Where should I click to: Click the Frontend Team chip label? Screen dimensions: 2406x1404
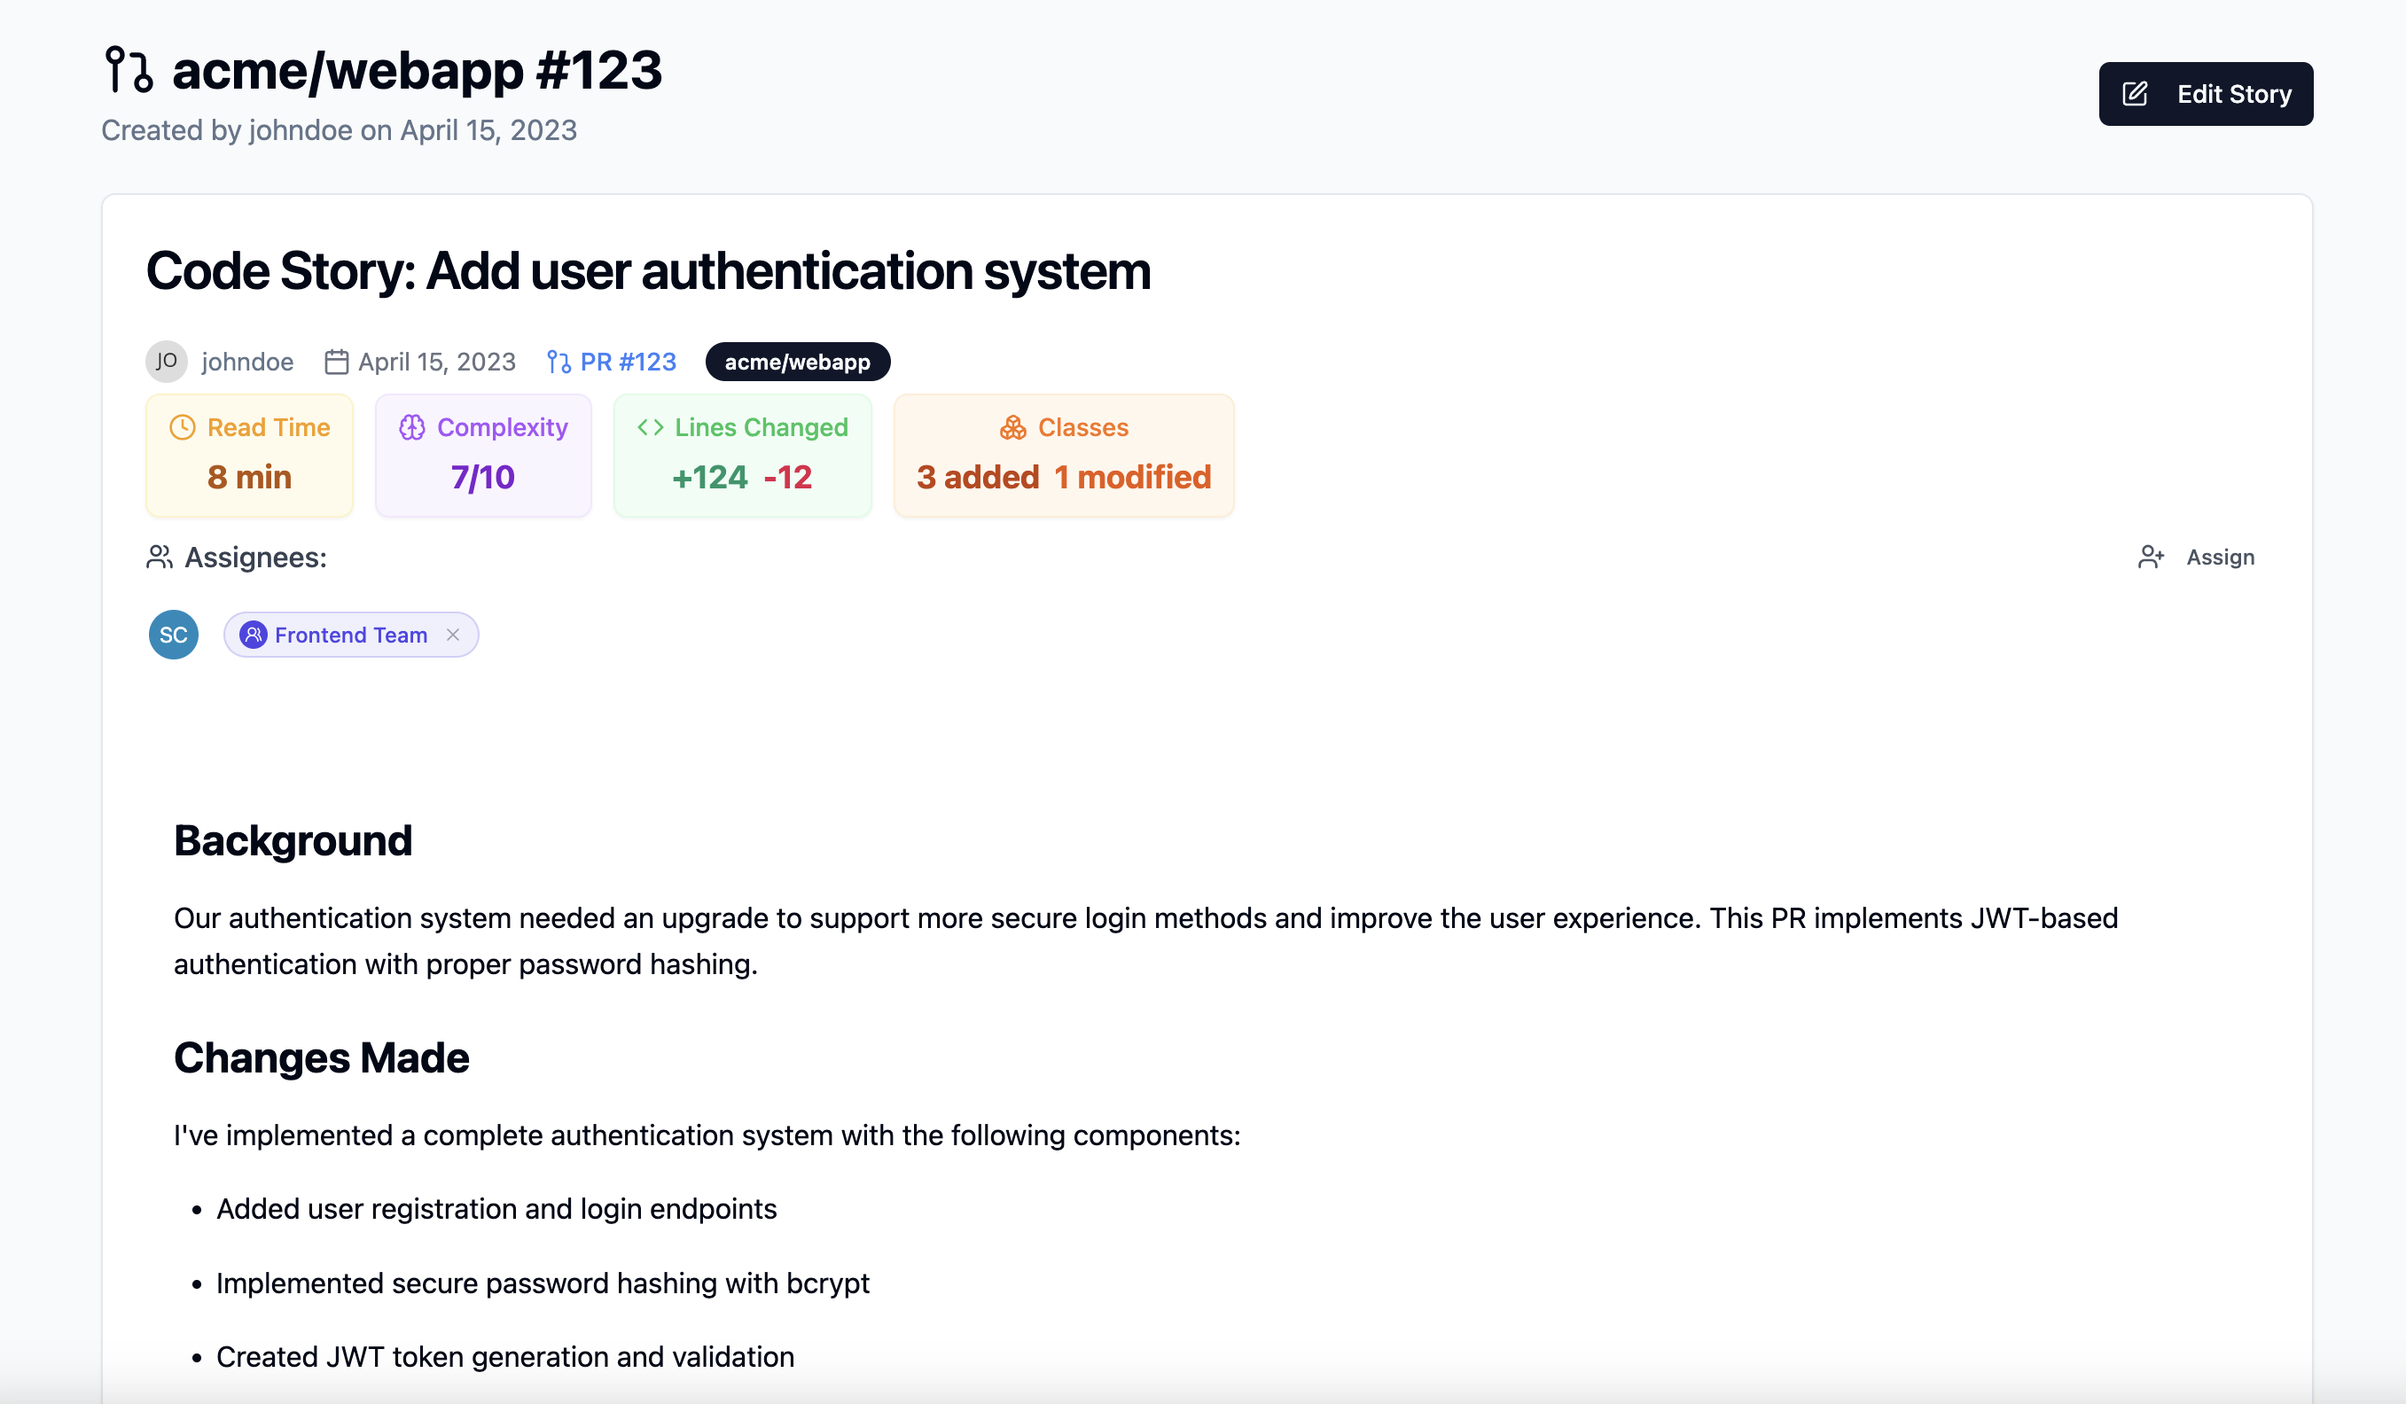click(350, 635)
